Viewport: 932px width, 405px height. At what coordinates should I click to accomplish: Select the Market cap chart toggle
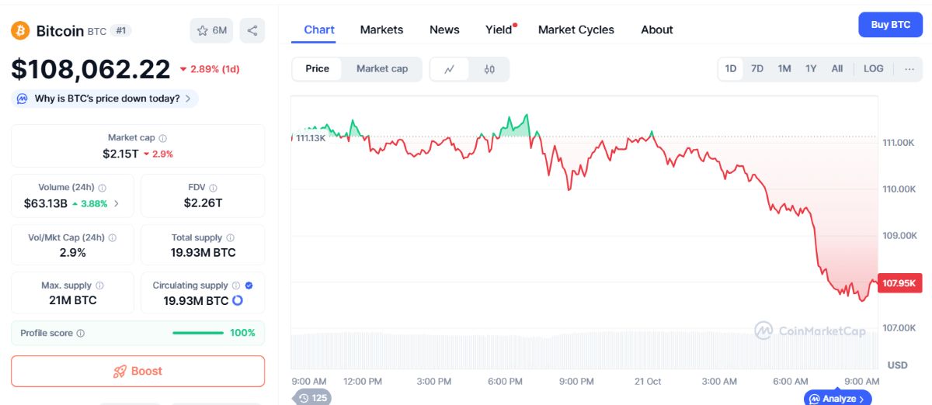point(382,69)
